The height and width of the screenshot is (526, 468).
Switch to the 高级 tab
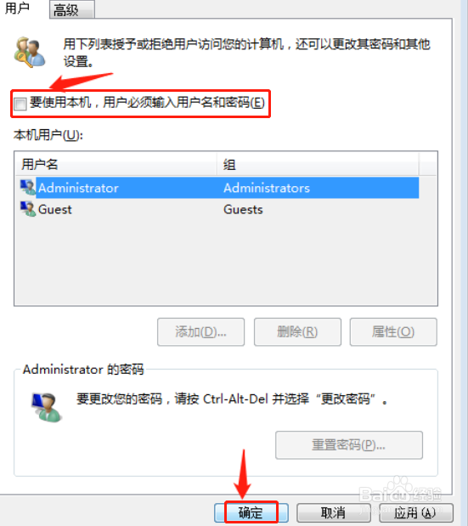(72, 9)
